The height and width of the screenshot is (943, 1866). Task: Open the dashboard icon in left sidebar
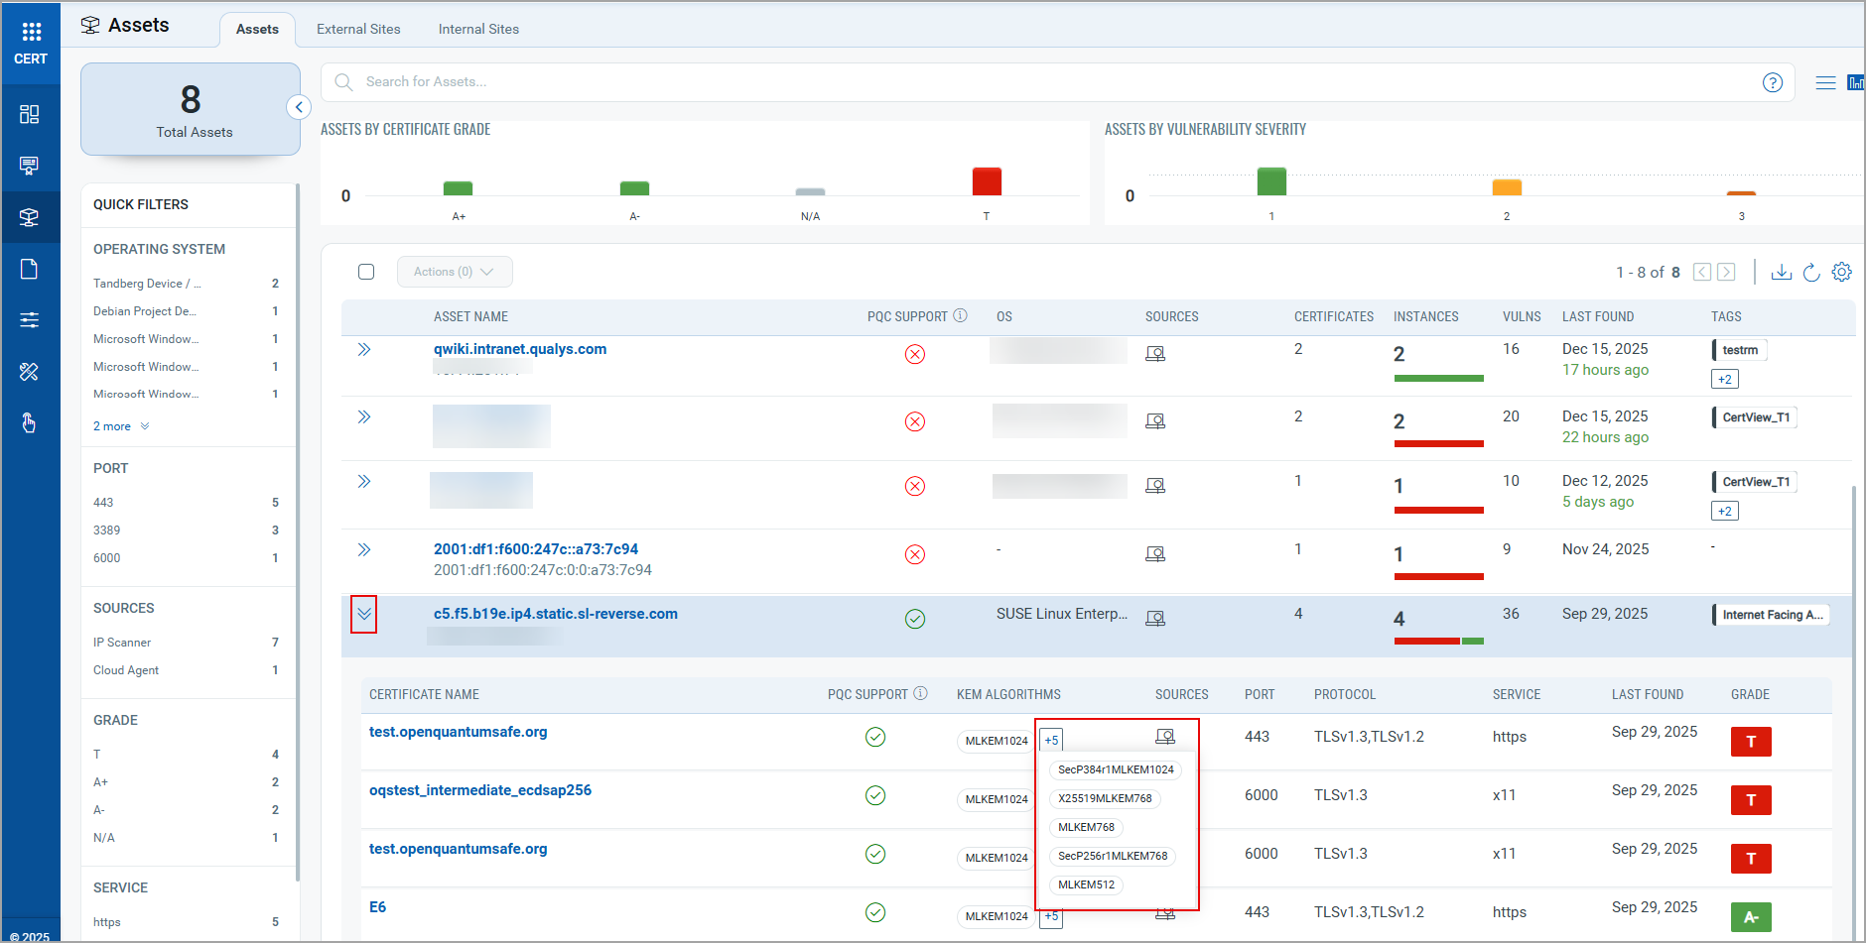30,114
